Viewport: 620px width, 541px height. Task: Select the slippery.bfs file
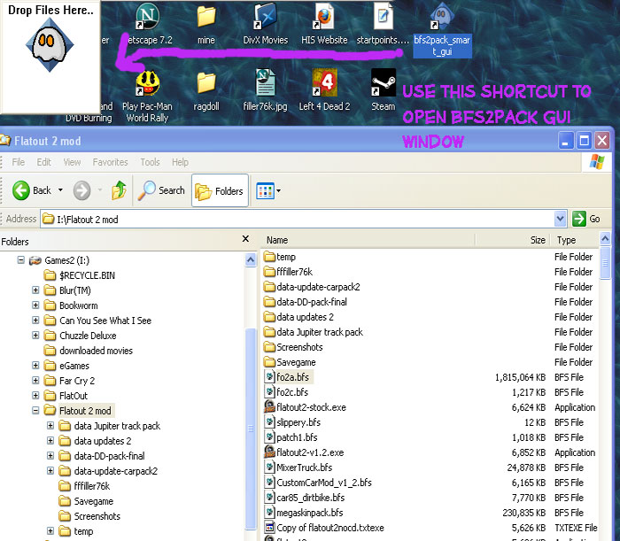pos(292,422)
